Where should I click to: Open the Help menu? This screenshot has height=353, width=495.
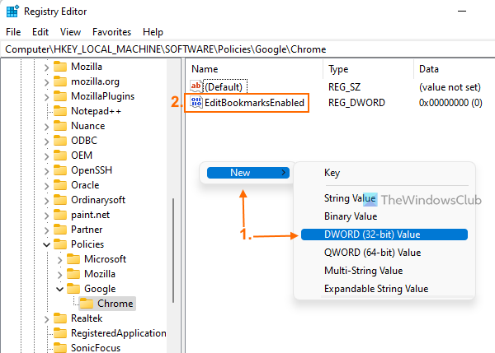(153, 32)
